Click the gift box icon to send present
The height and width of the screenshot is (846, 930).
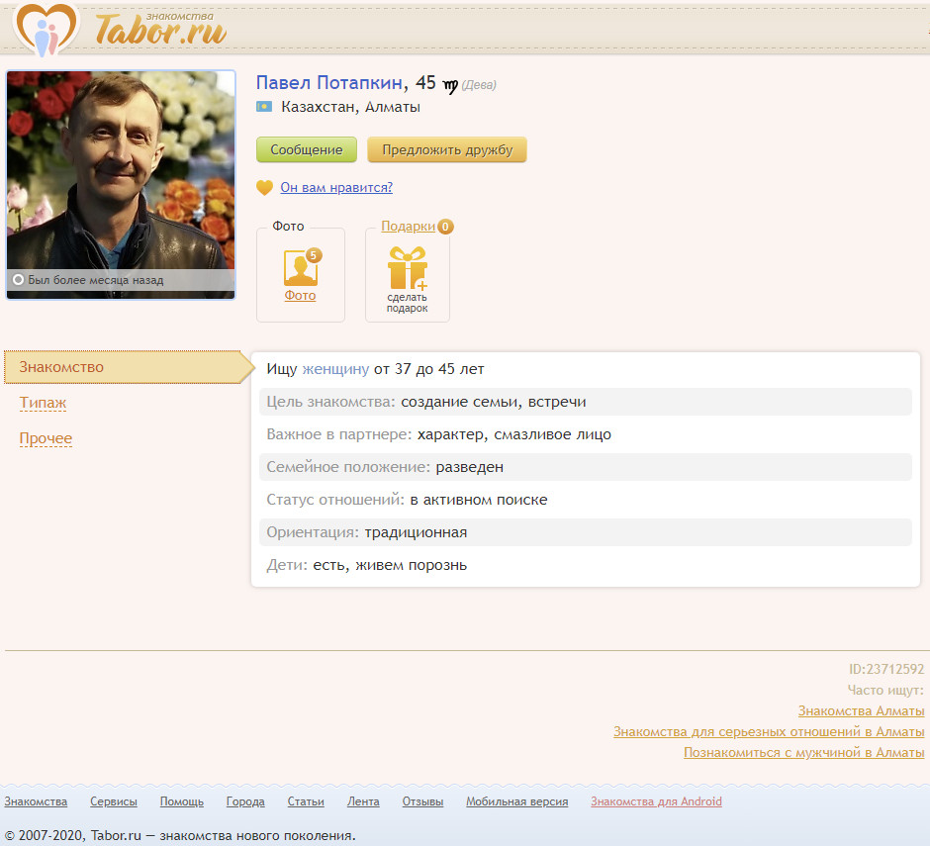[408, 268]
